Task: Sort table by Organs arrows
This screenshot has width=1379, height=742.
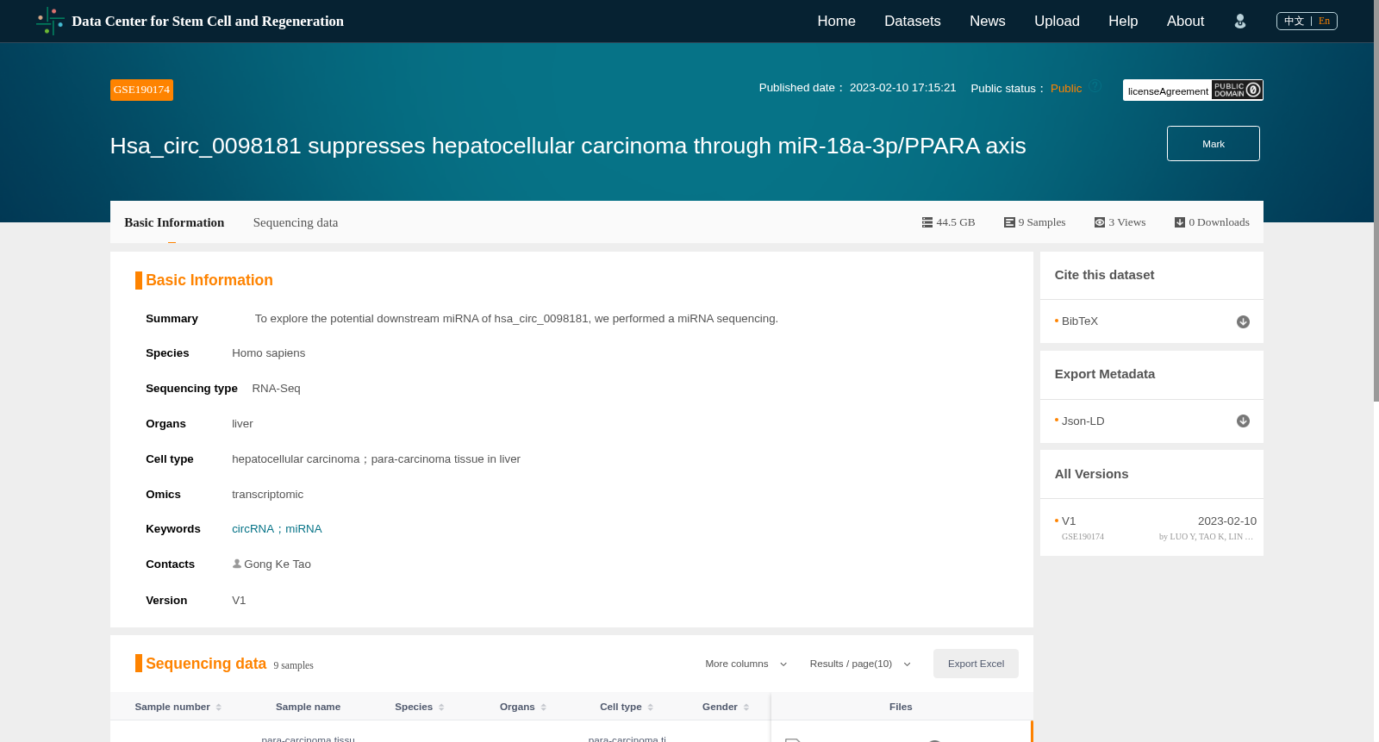Action: coord(544,708)
